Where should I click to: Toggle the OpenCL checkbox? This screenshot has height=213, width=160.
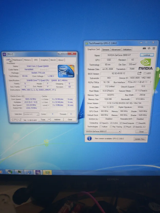coord(100,123)
